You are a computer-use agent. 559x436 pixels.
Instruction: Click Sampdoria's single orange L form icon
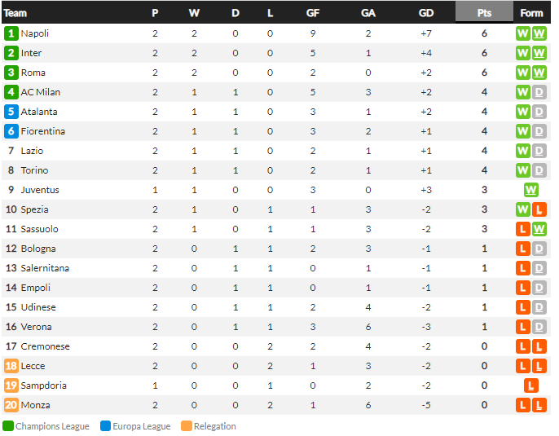tap(530, 385)
